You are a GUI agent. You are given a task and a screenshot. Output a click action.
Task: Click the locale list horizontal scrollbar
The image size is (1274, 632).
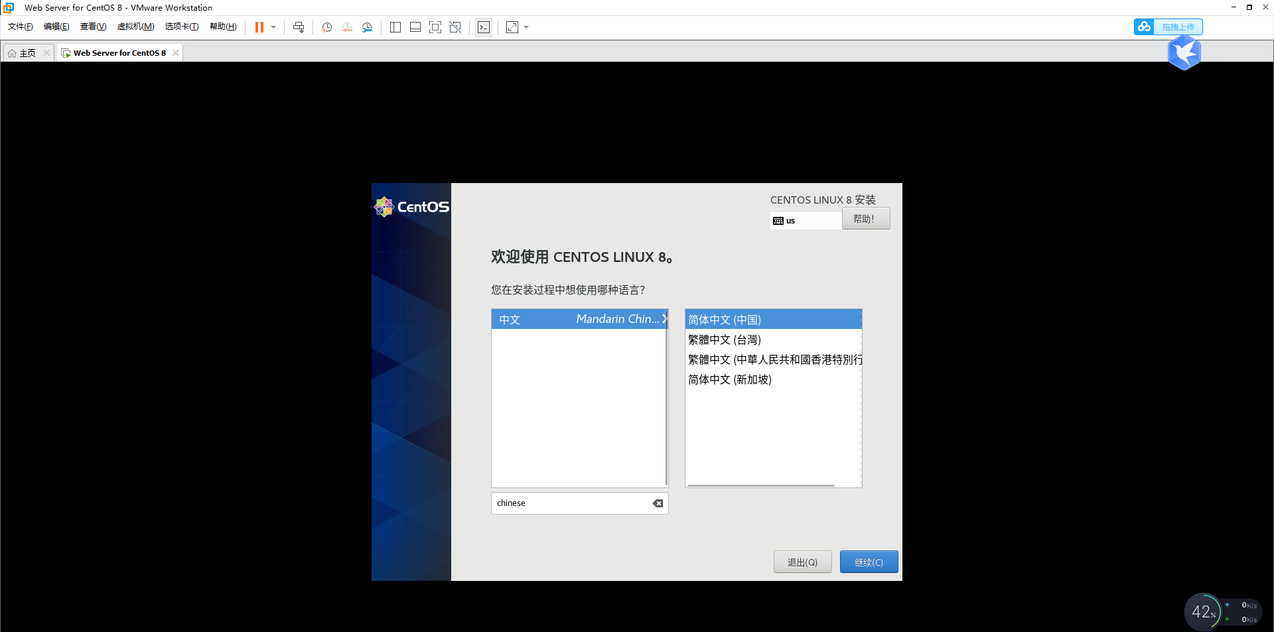pos(760,485)
